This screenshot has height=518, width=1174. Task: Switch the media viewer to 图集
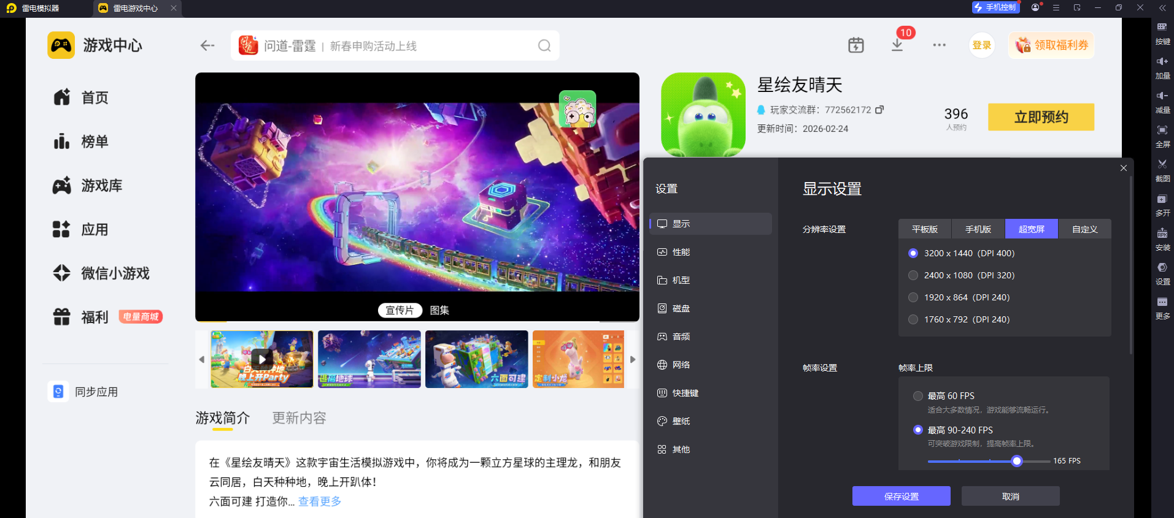click(x=439, y=310)
